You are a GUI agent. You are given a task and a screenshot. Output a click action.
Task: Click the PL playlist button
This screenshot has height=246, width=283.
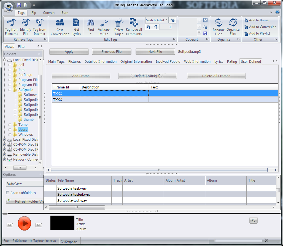pyautogui.click(x=254, y=221)
